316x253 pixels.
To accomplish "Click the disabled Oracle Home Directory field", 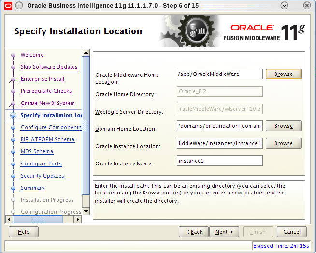I will coord(220,91).
